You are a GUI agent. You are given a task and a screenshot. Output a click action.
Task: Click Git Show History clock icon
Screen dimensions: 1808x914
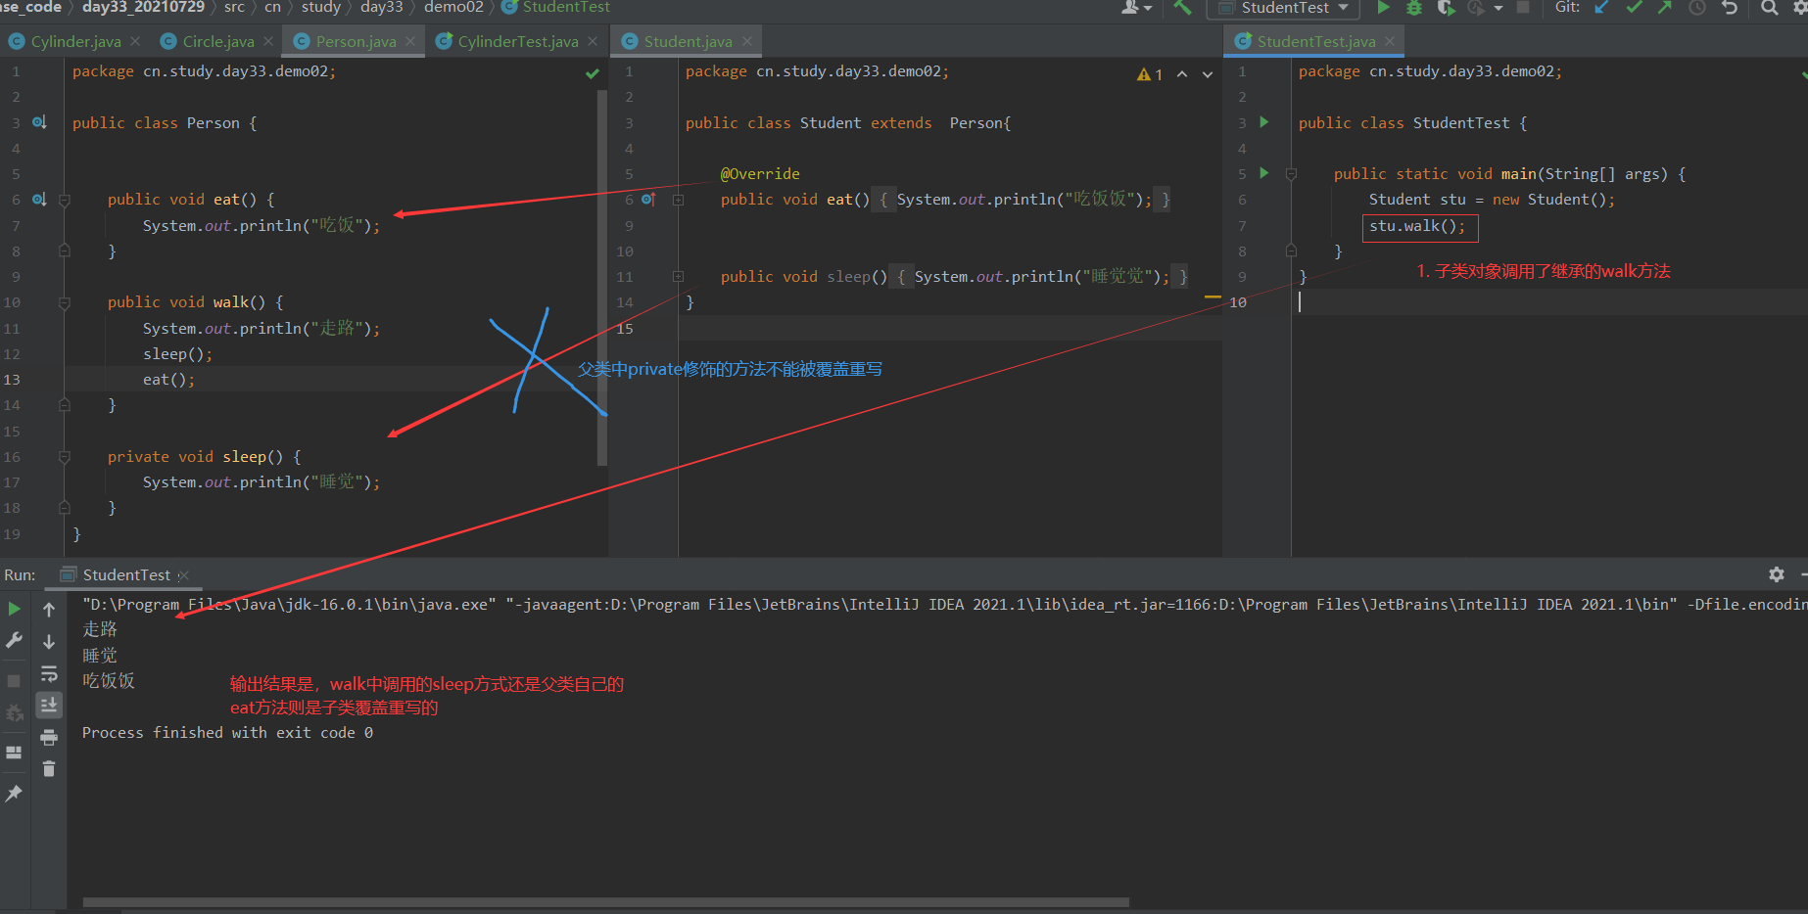coord(1697,8)
